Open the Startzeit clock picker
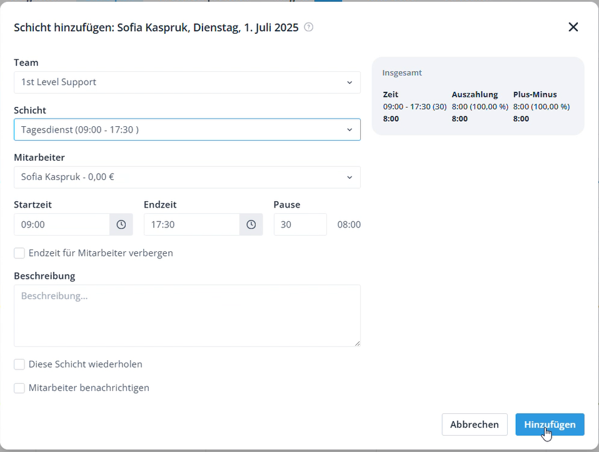599x452 pixels. [121, 224]
